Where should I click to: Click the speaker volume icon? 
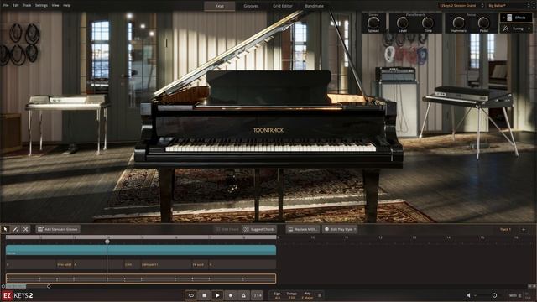[x=468, y=295]
